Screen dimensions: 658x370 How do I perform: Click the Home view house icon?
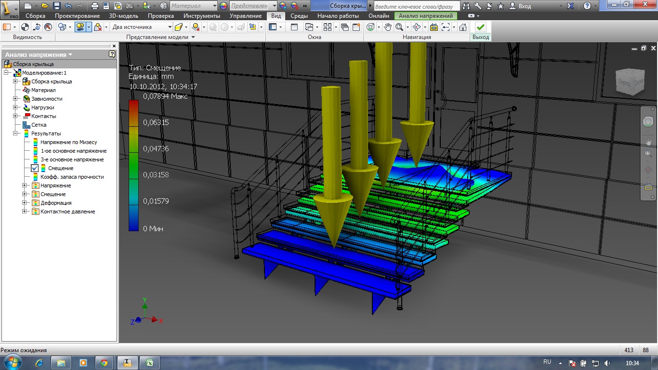click(462, 27)
